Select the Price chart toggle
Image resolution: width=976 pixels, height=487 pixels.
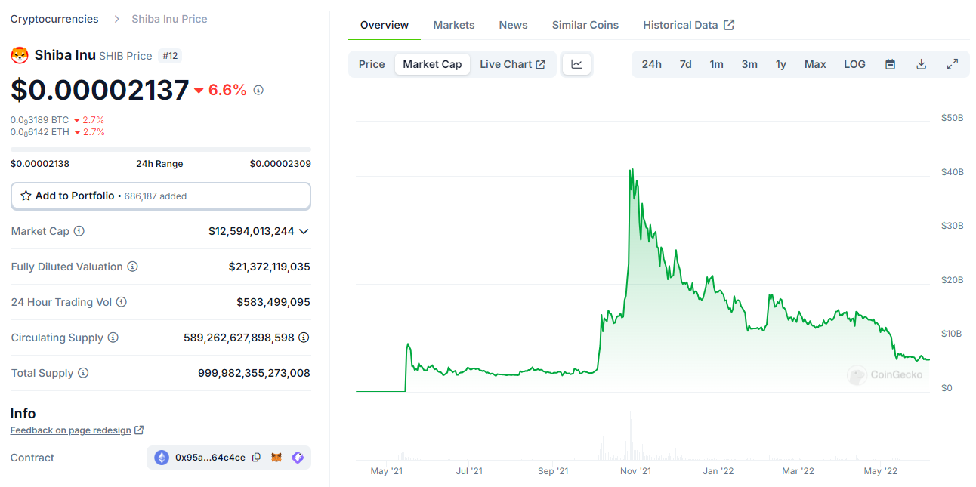[372, 64]
